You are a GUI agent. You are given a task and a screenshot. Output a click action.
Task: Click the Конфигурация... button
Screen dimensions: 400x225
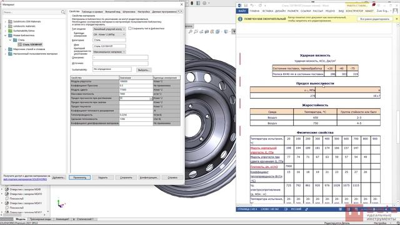coord(149,177)
